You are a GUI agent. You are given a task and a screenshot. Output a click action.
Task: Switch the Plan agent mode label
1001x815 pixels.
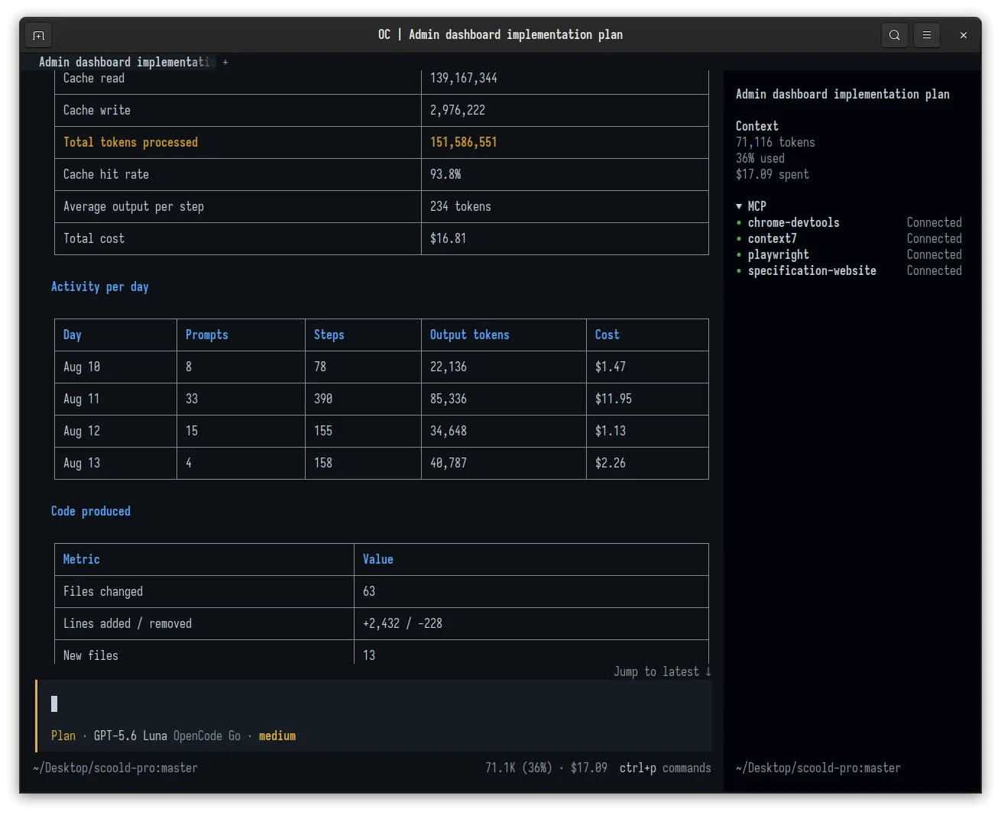[63, 736]
